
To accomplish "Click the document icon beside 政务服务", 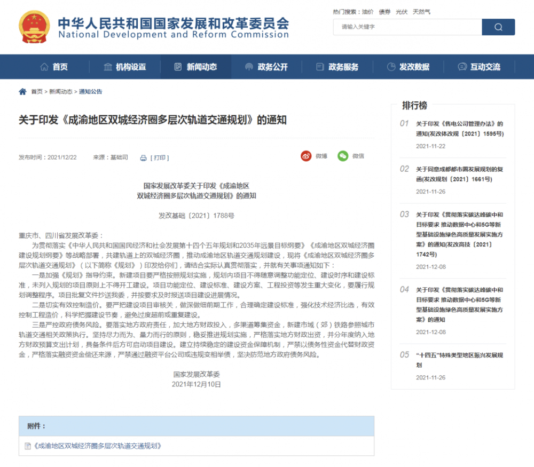I will (x=320, y=67).
